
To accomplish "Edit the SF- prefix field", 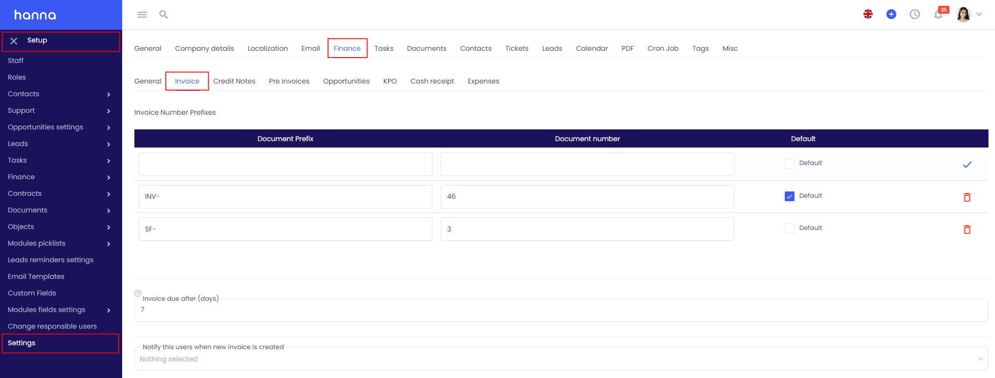I will tap(285, 229).
